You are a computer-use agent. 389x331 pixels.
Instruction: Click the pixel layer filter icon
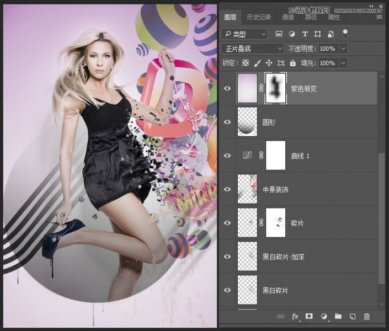pyautogui.click(x=278, y=34)
